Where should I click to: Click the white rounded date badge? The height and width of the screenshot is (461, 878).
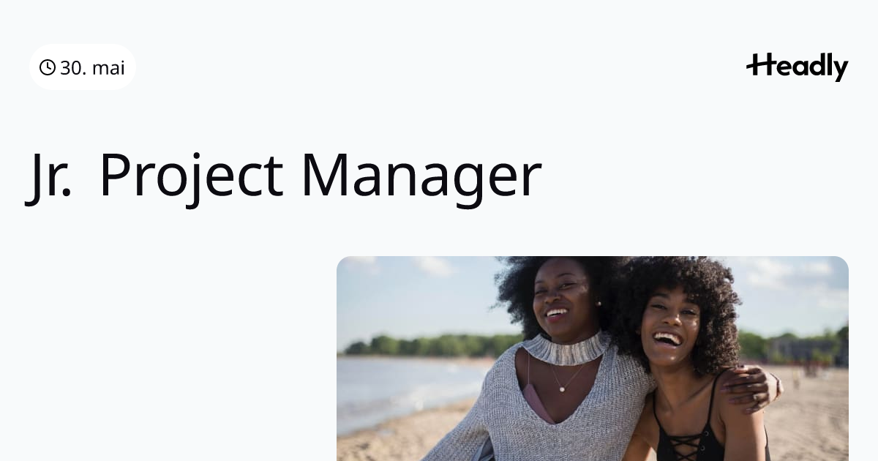click(x=83, y=67)
